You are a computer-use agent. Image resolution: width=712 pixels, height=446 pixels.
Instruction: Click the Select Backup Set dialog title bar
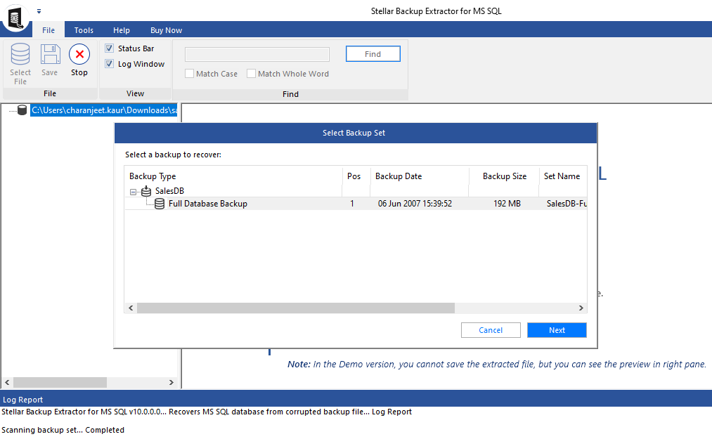[x=356, y=133]
